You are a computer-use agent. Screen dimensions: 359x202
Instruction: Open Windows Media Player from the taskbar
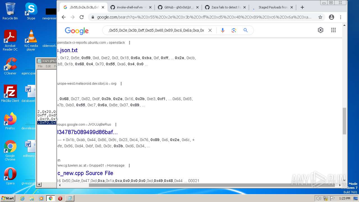click(x=41, y=198)
